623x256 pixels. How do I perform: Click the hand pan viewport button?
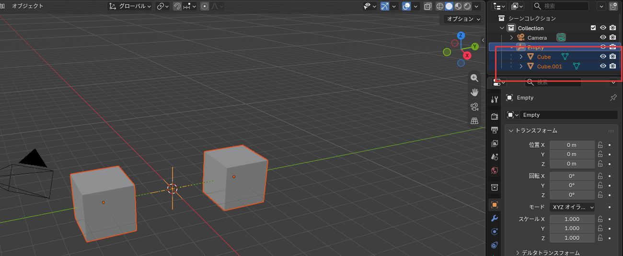[474, 92]
